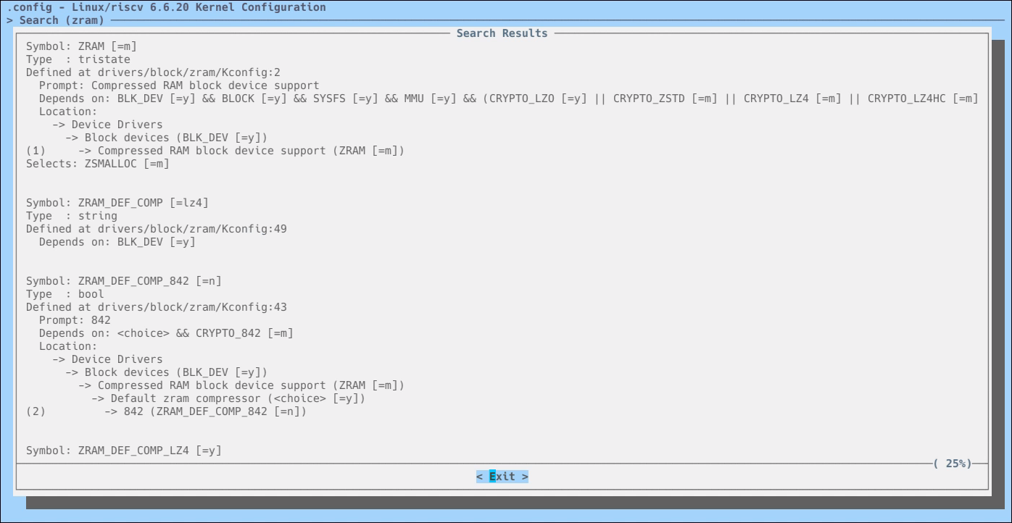Click the (2) jump shortcut for ZRAM_DEF_COMP_842
The width and height of the screenshot is (1012, 523).
pos(36,411)
